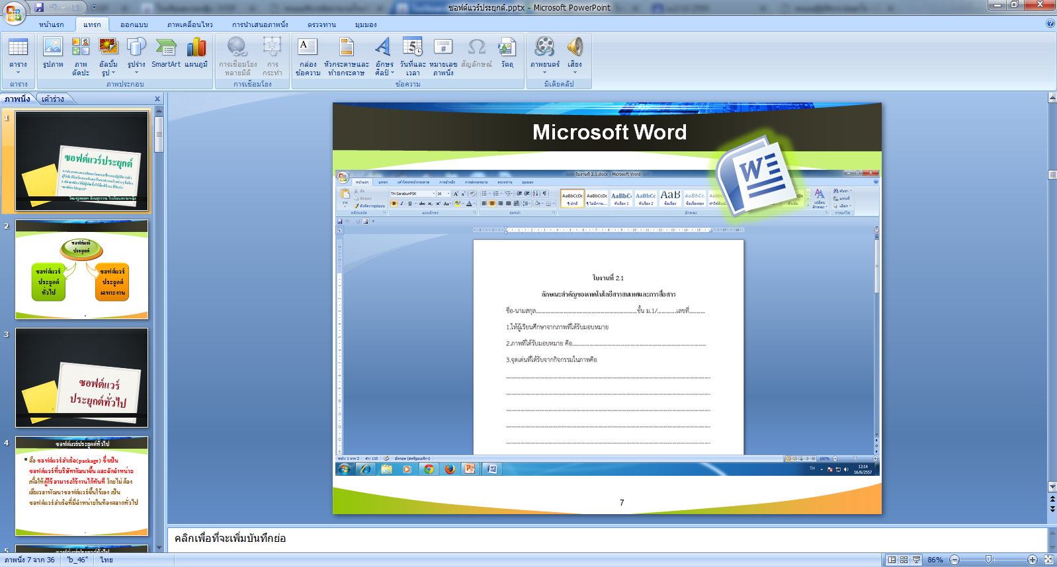Show the ภาพนิ่ง slides pane tab
Viewport: 1057px width, 567px height.
click(17, 99)
